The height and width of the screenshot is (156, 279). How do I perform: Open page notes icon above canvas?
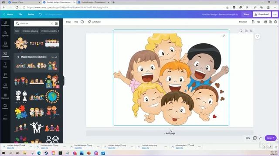point(241,31)
